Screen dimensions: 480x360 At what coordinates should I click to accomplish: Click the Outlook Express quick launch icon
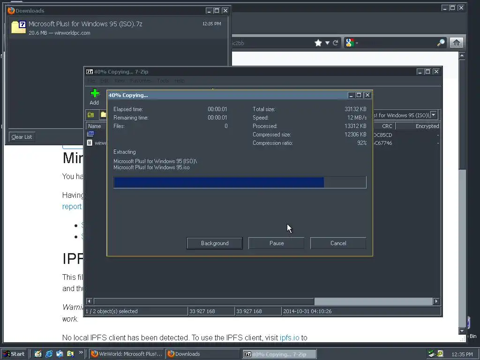click(60, 354)
